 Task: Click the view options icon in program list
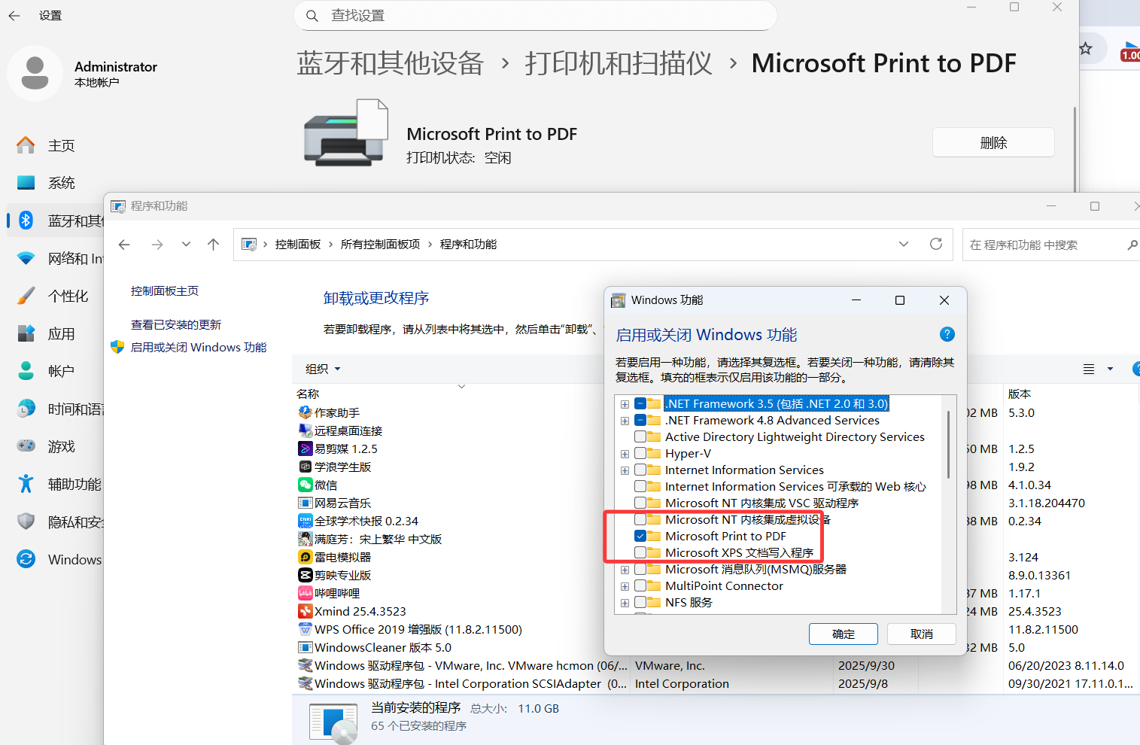[1089, 369]
